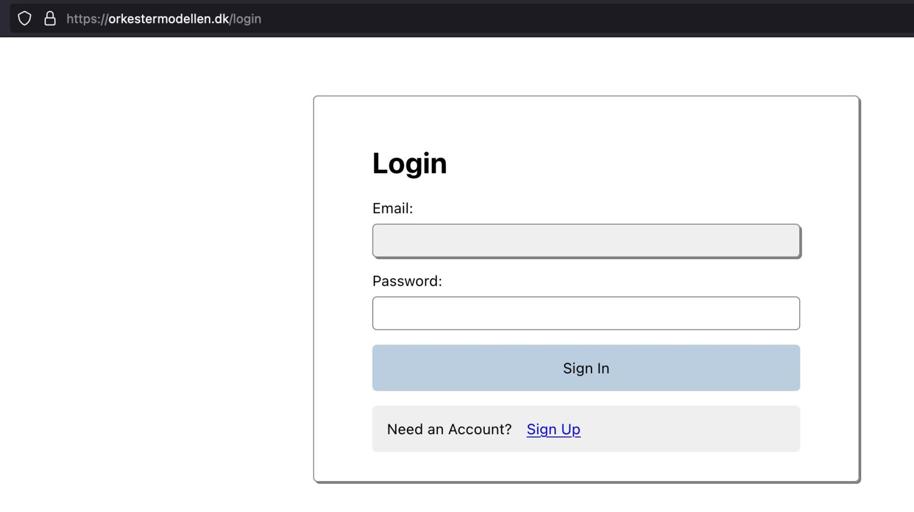This screenshot has height=512, width=914.
Task: Focus the Email input field
Action: (x=585, y=240)
